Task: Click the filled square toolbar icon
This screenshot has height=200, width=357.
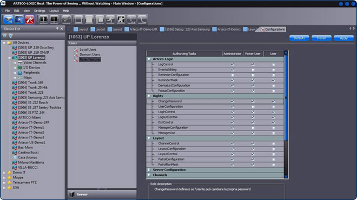Action: (89, 19)
